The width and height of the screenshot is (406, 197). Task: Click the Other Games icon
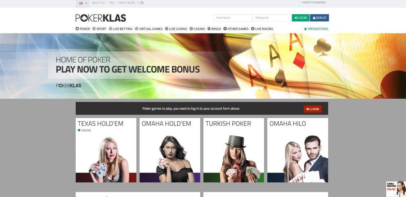[225, 29]
